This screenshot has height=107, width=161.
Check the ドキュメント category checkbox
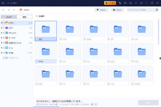4,33
